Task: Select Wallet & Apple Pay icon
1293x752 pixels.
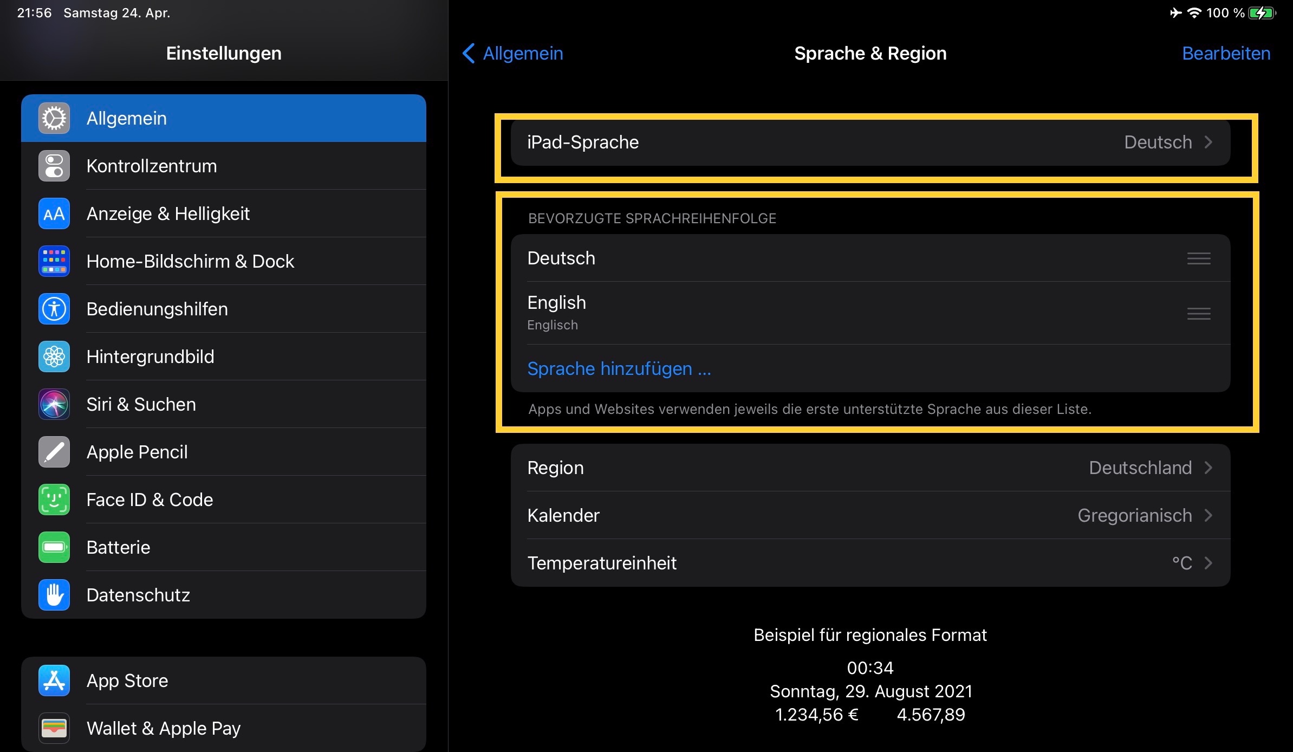Action: [x=54, y=728]
